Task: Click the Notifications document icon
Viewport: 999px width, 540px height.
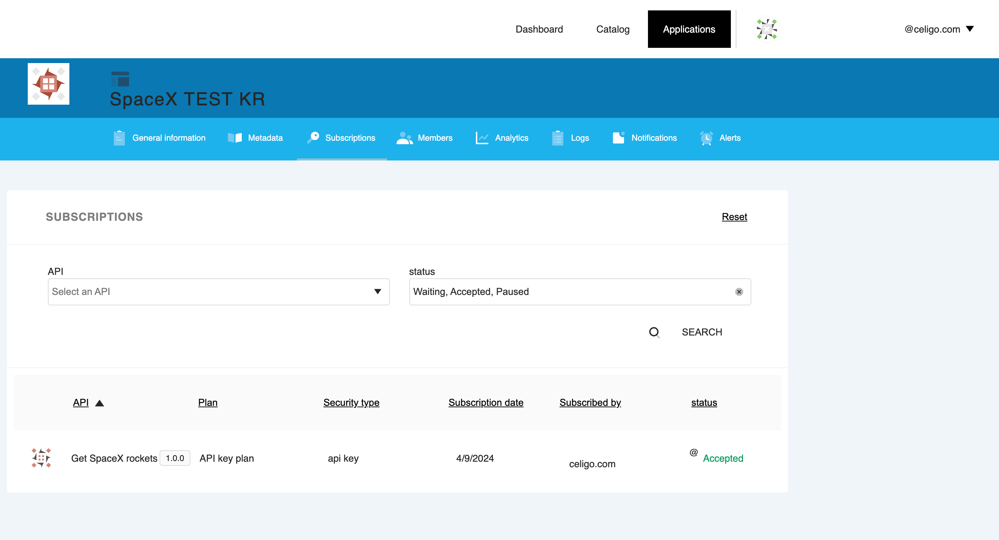Action: tap(618, 138)
